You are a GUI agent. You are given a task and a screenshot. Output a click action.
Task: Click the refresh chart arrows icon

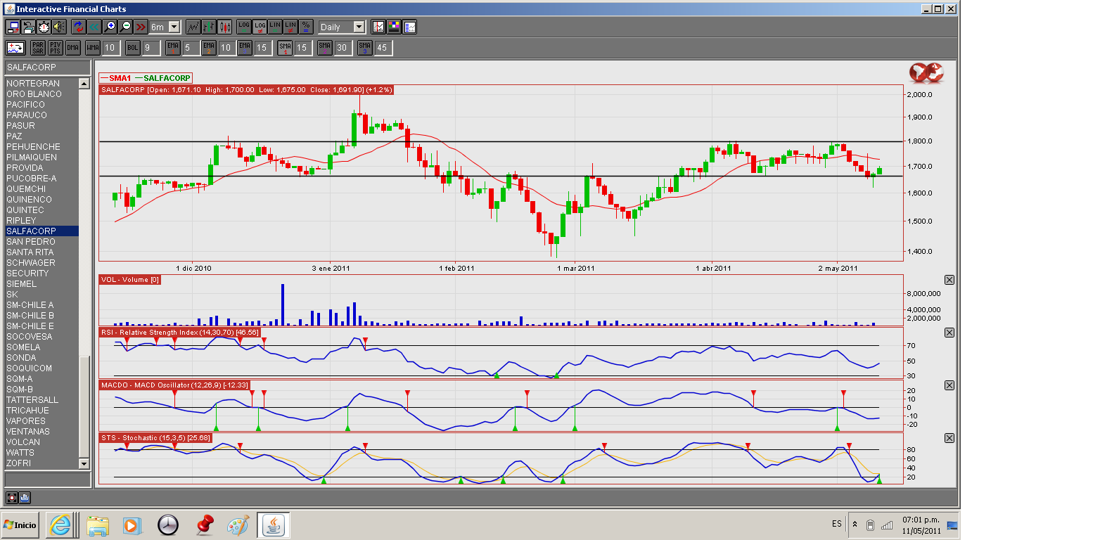(x=77, y=27)
